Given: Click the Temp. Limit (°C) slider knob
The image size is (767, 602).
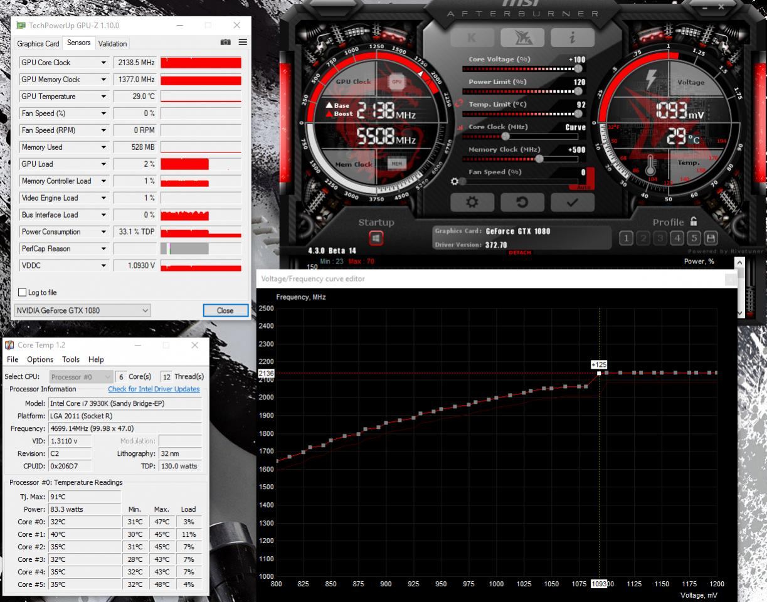Looking at the screenshot, I should pos(578,114).
